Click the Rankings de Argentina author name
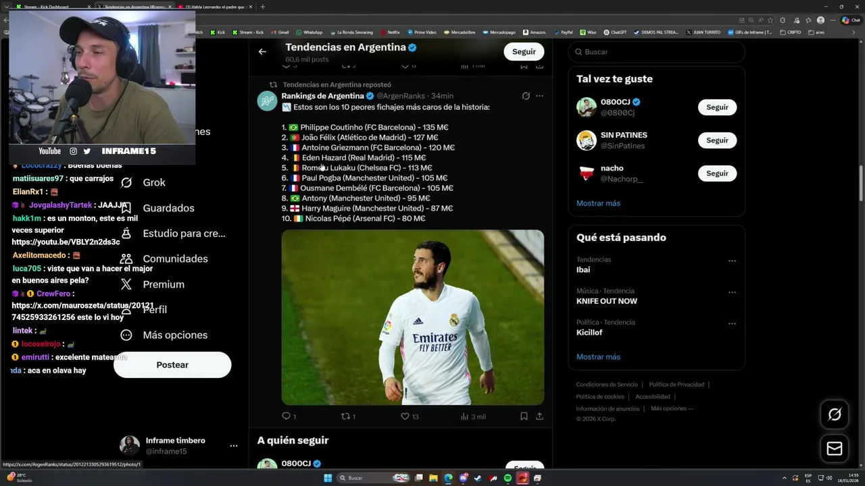 (x=322, y=96)
